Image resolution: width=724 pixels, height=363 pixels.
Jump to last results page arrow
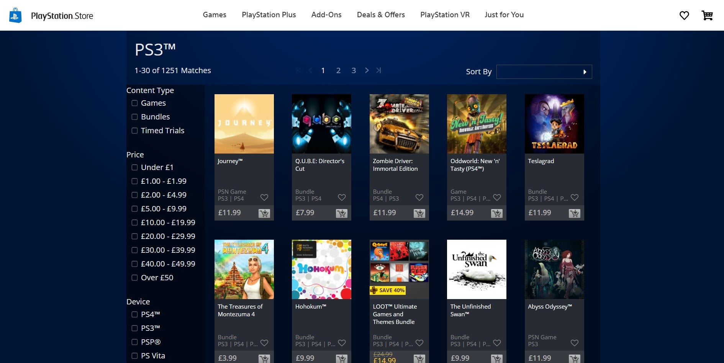(378, 70)
